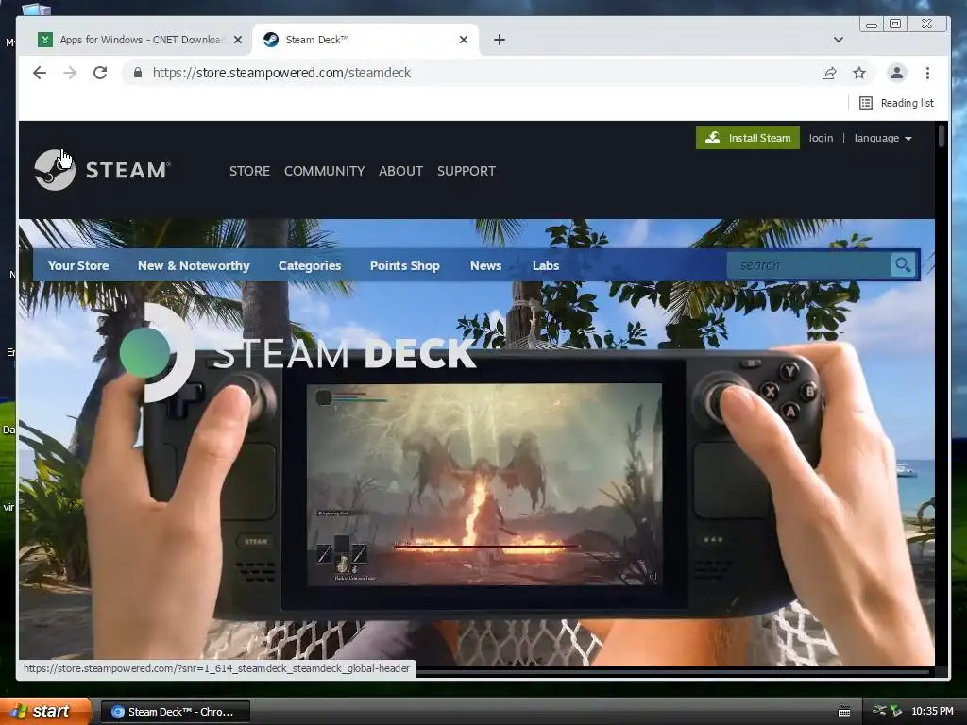Click the STEAM wordmark text in header
This screenshot has height=725, width=967.
pyautogui.click(x=127, y=170)
